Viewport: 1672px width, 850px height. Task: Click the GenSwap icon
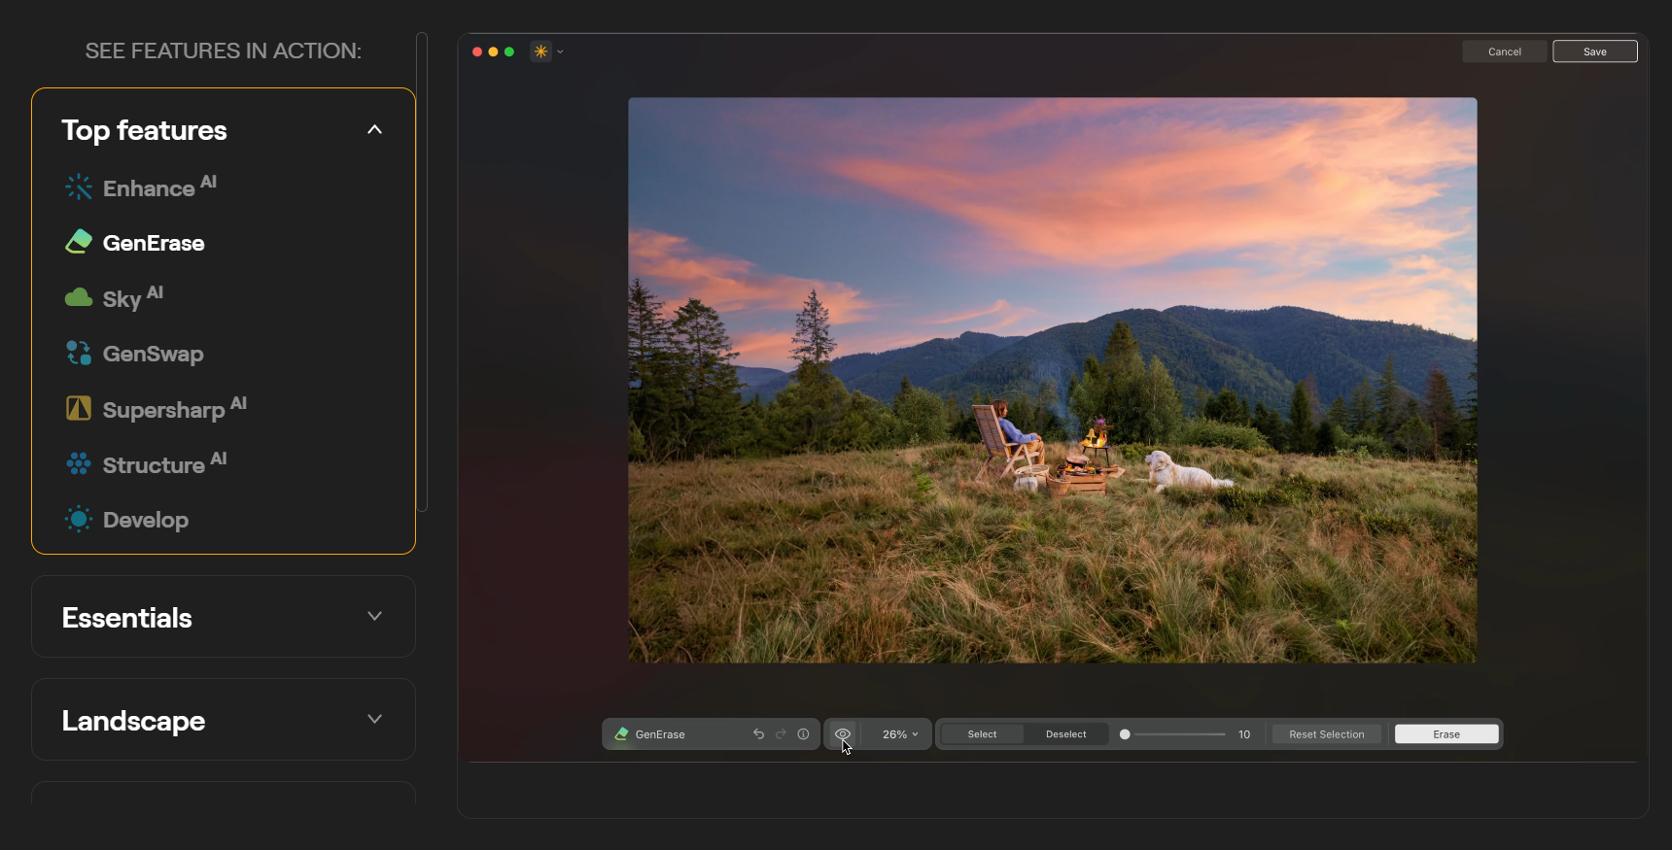pyautogui.click(x=79, y=353)
